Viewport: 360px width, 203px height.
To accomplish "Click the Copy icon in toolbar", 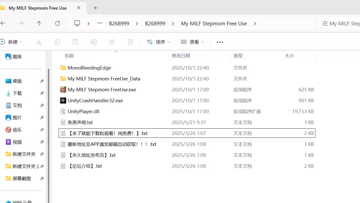I will [x=57, y=42].
